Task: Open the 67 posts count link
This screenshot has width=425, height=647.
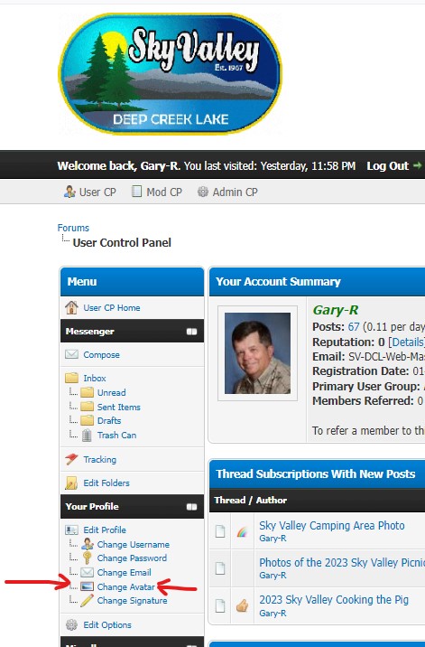Action: coord(354,327)
